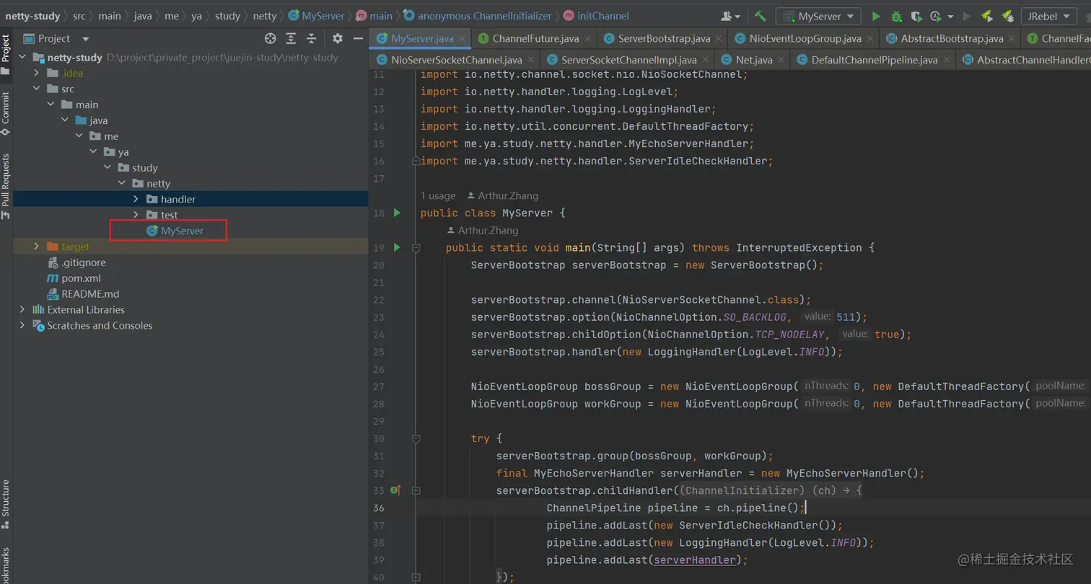
Task: Open the Structure tool window
Action: click(x=6, y=503)
